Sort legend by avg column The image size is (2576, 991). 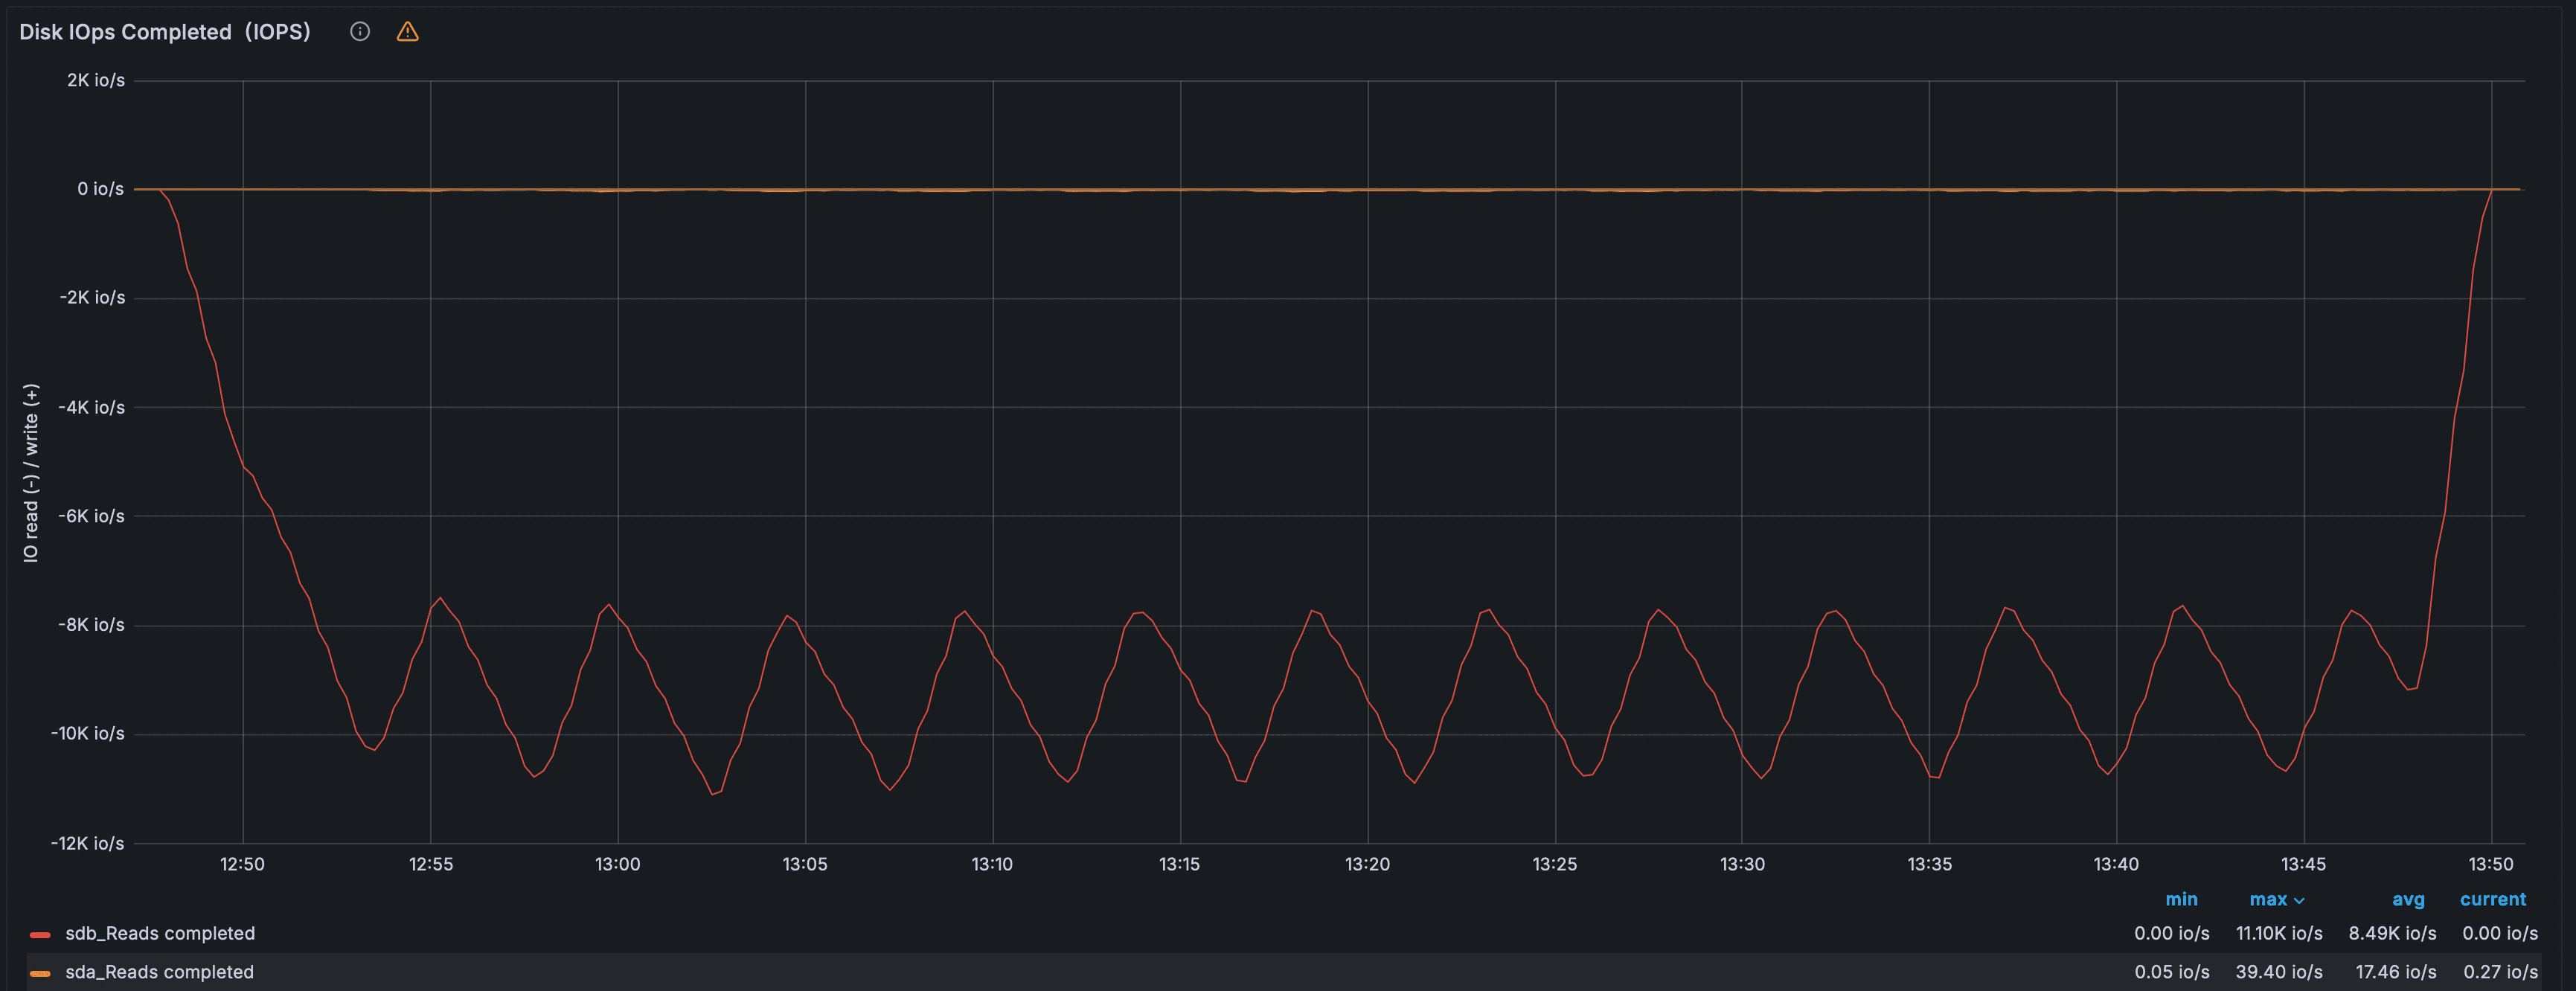point(2408,899)
